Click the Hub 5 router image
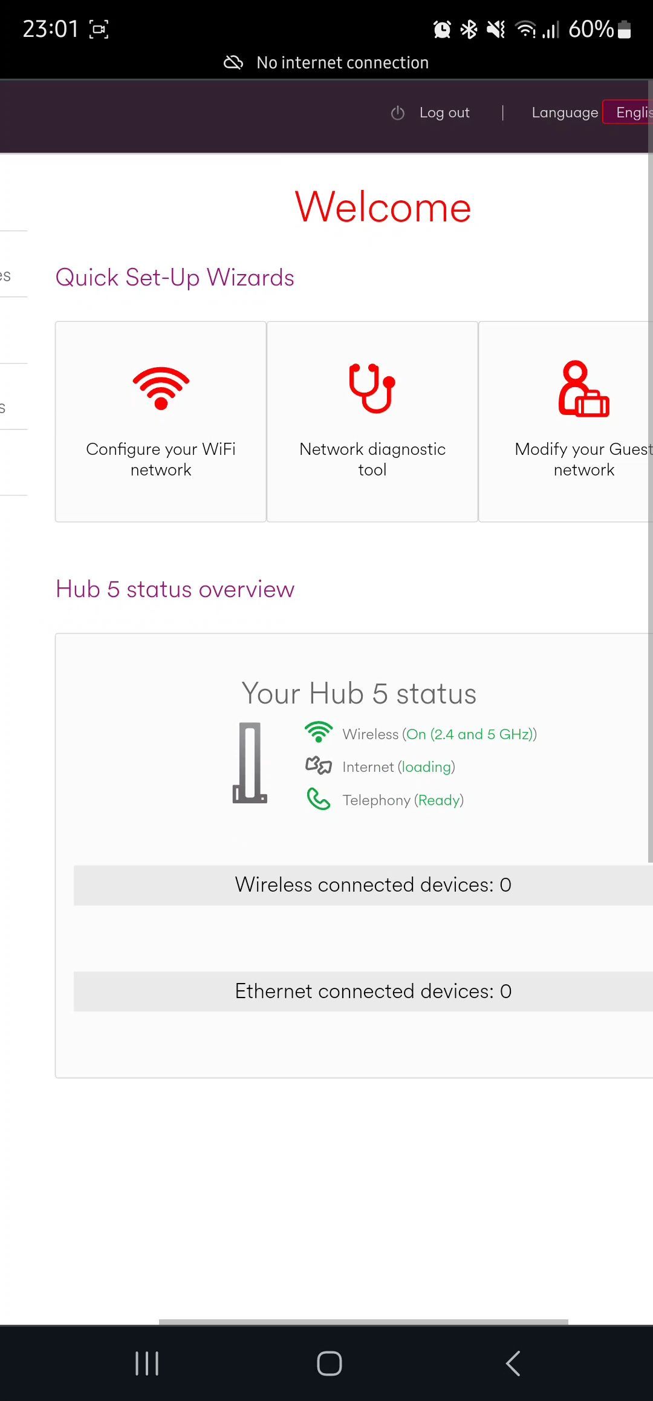The width and height of the screenshot is (653, 1401). click(x=250, y=763)
